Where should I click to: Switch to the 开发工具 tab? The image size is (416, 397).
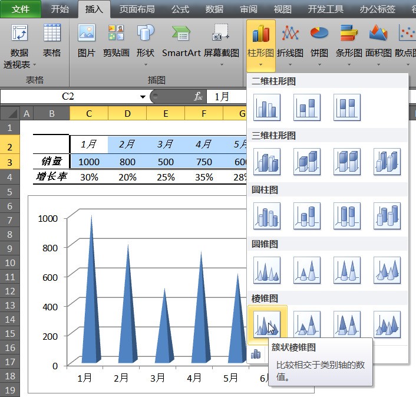coord(325,9)
